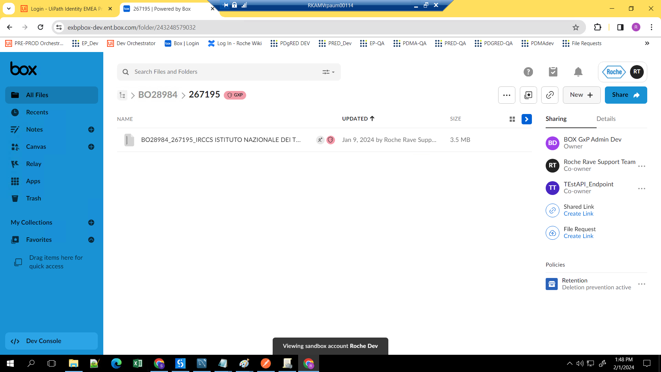Create Link under File Request

(578, 236)
